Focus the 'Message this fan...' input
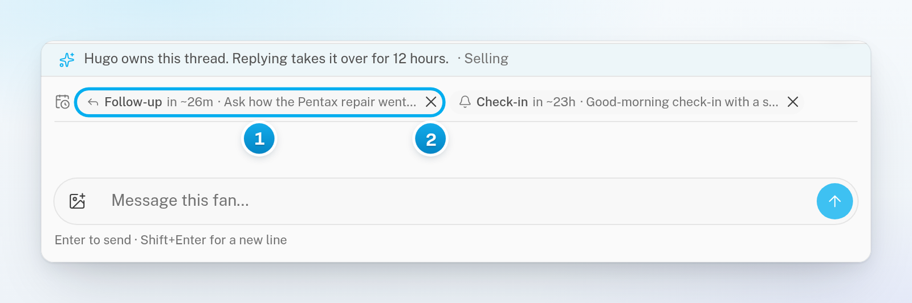The width and height of the screenshot is (912, 303). (456, 201)
